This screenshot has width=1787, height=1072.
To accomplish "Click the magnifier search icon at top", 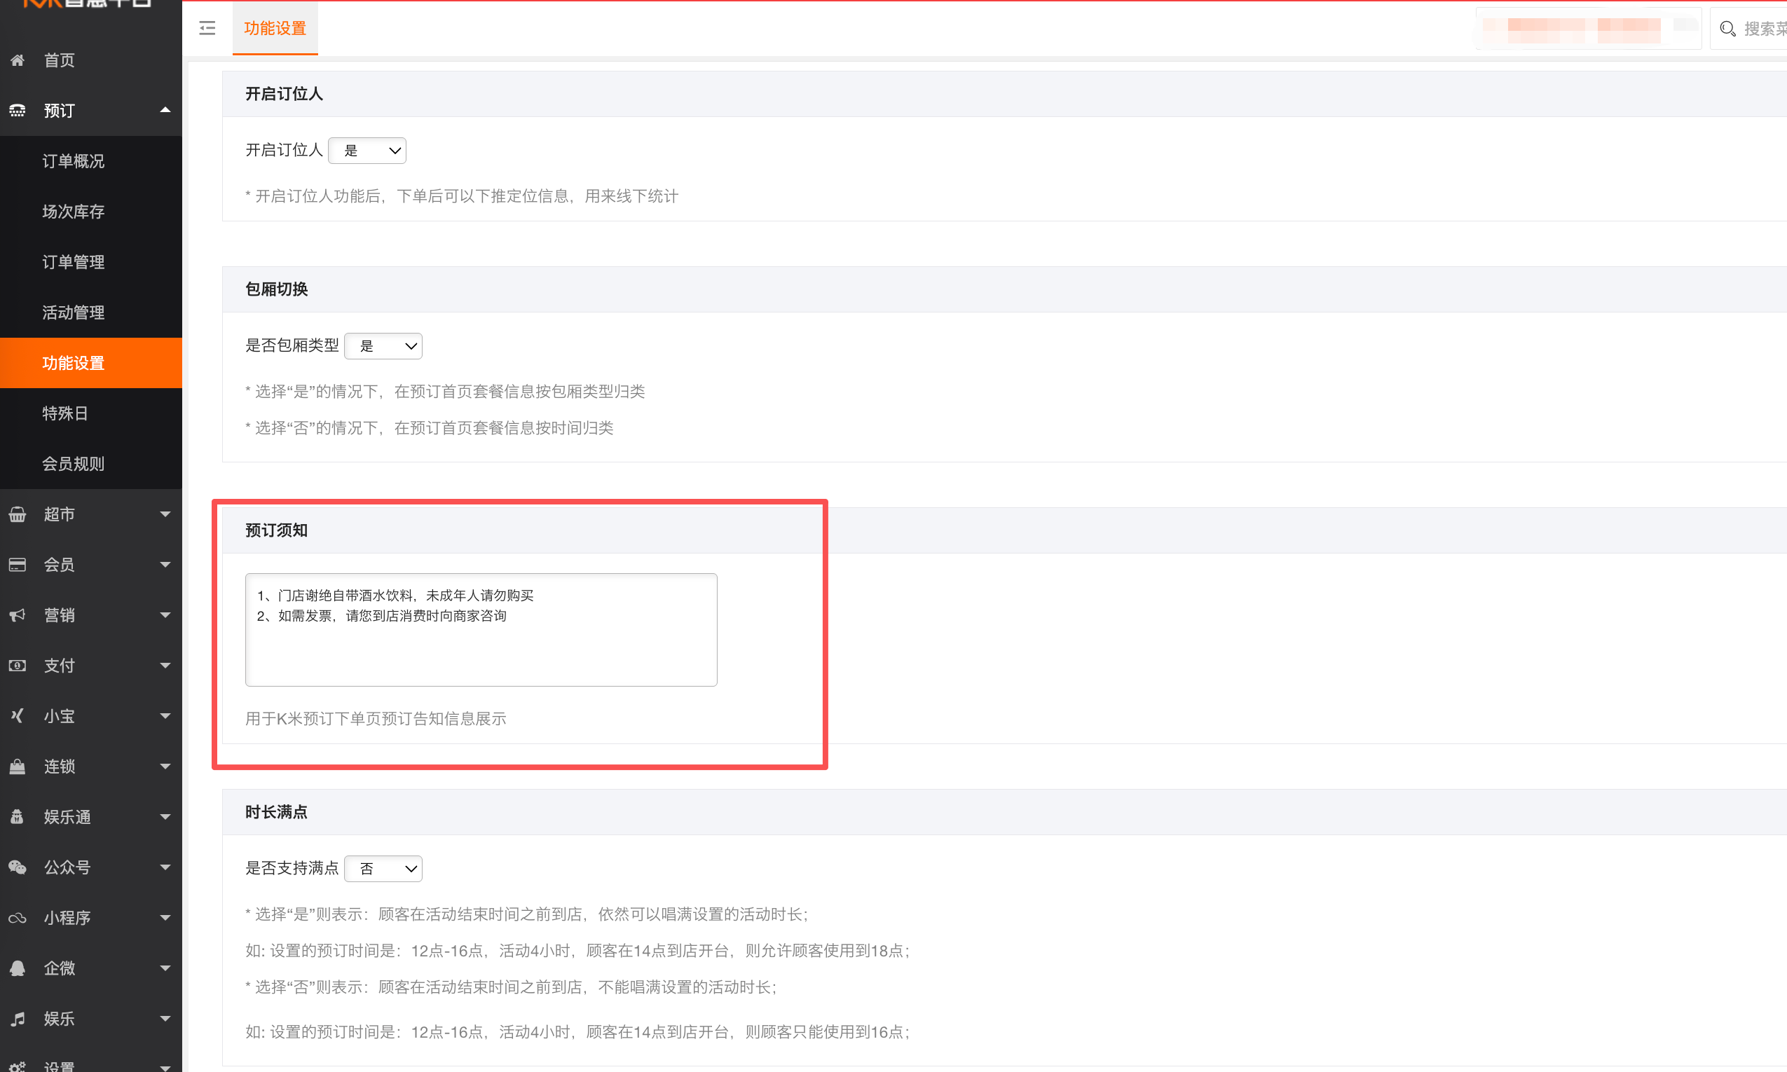I will [x=1727, y=29].
